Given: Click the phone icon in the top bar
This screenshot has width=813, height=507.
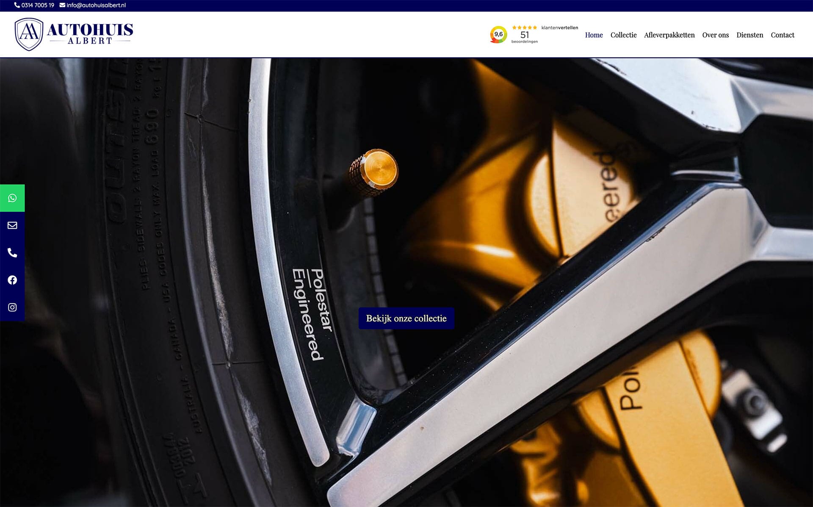Looking at the screenshot, I should (x=17, y=5).
